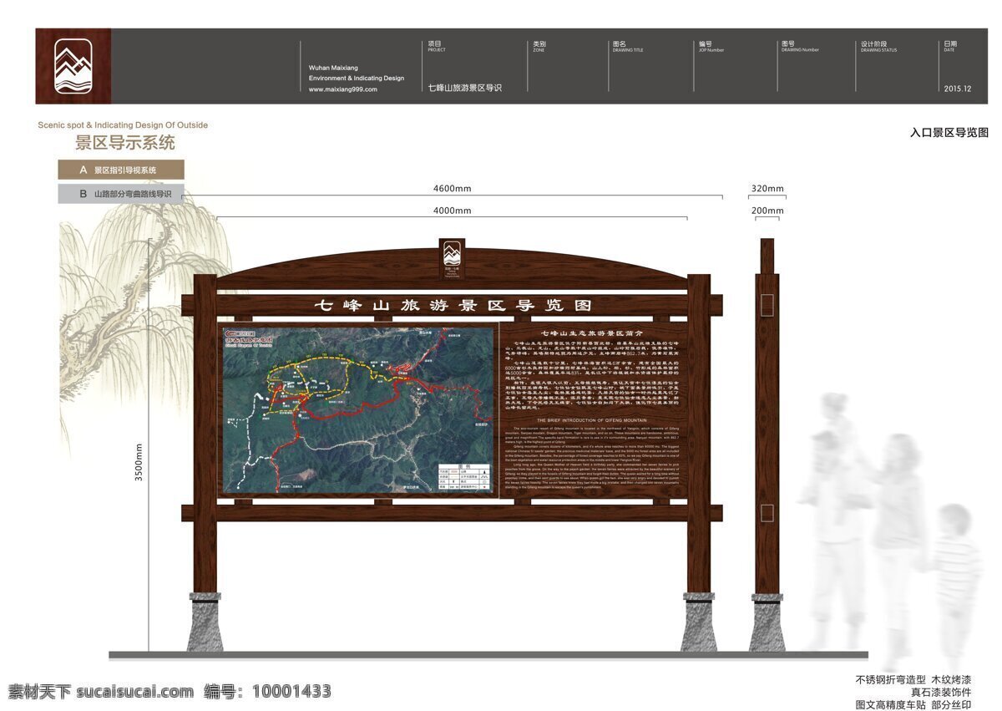This screenshot has height=711, width=1002.
Task: Click the 景区导示系统 heading
Action: 125,143
